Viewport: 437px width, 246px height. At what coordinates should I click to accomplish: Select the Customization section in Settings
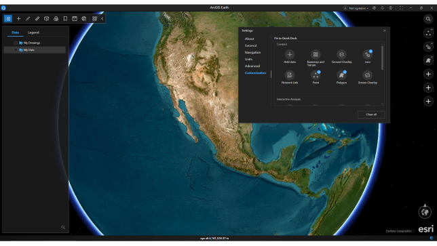tap(255, 73)
